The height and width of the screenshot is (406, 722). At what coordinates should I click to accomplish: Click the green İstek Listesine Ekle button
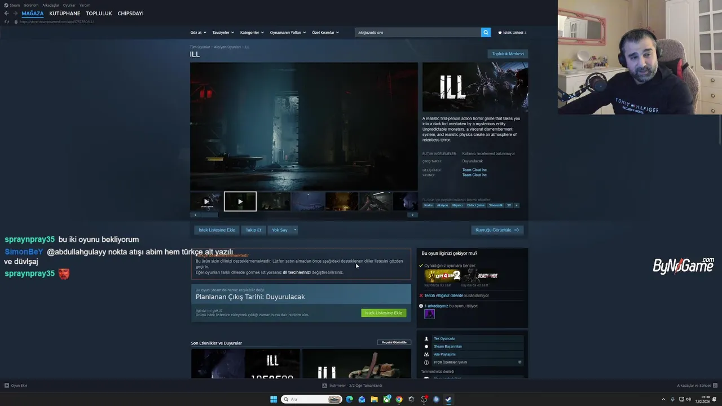coord(384,313)
